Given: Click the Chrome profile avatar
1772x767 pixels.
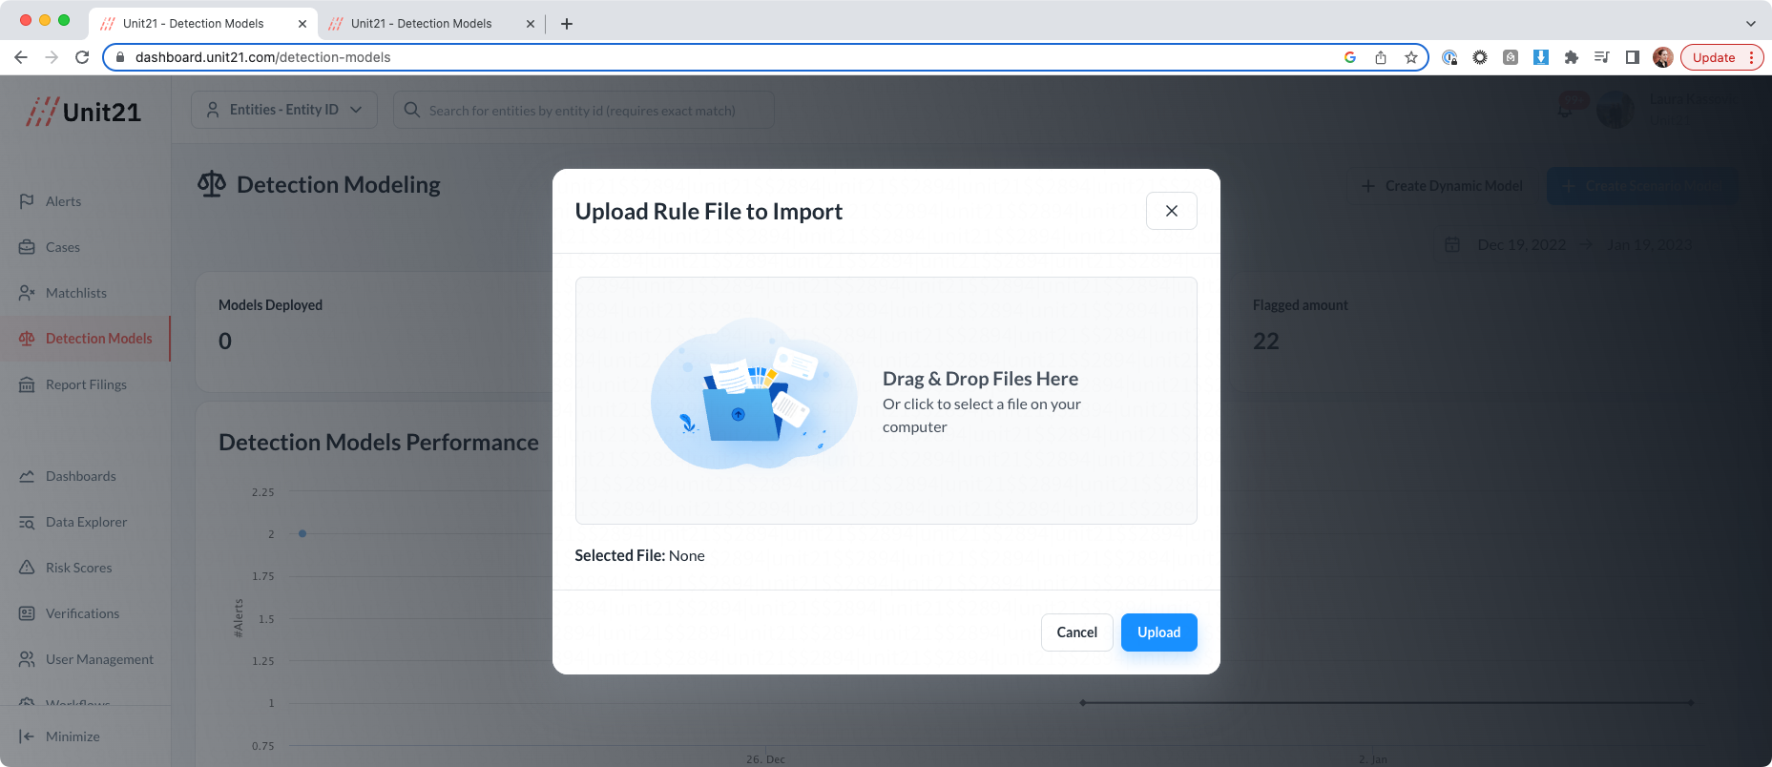Looking at the screenshot, I should [x=1663, y=57].
